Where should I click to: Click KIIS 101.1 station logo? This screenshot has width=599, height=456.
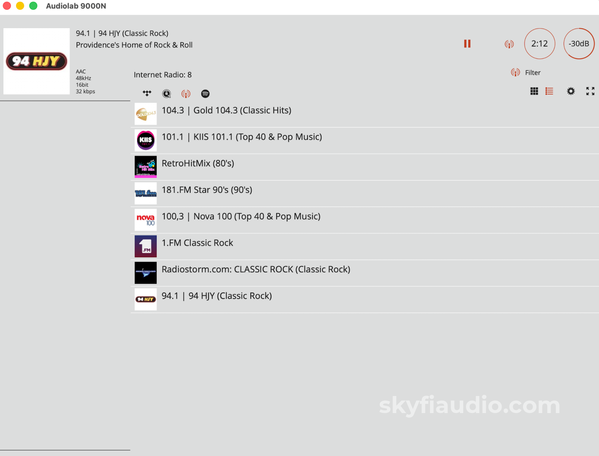click(146, 141)
